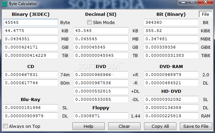This screenshot has height=133, width=215.
Task: Focus the MiBit field showing 0.347481
Action: [171, 39]
